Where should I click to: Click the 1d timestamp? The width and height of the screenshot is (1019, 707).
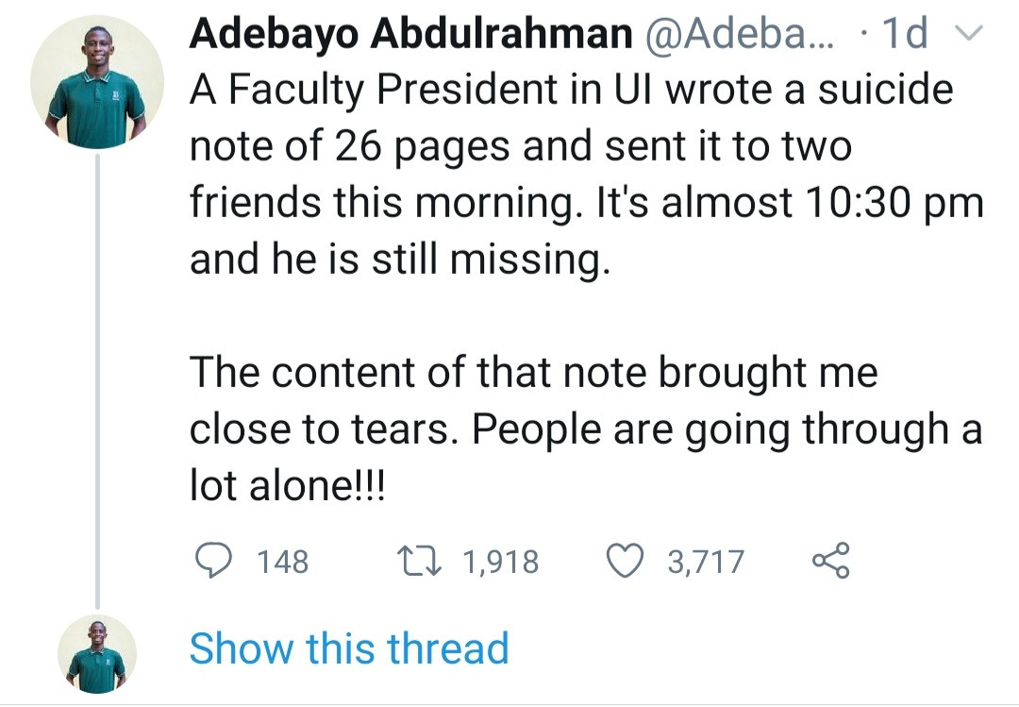point(904,35)
